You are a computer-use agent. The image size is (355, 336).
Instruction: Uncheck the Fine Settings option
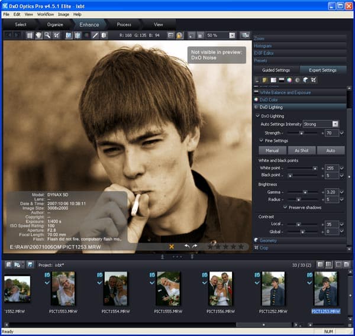(261, 141)
